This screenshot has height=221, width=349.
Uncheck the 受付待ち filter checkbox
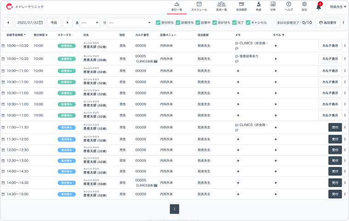click(x=158, y=22)
